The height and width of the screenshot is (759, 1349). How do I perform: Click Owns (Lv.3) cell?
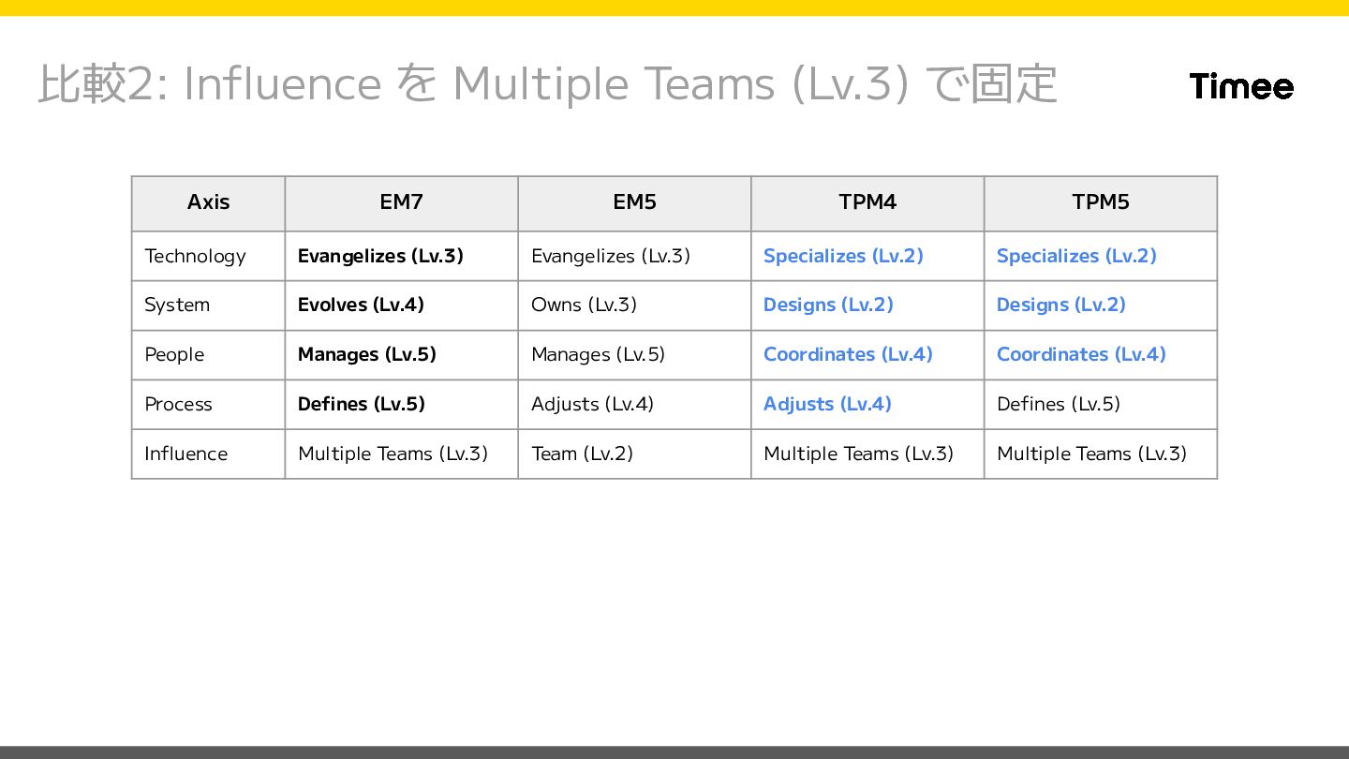(x=584, y=305)
